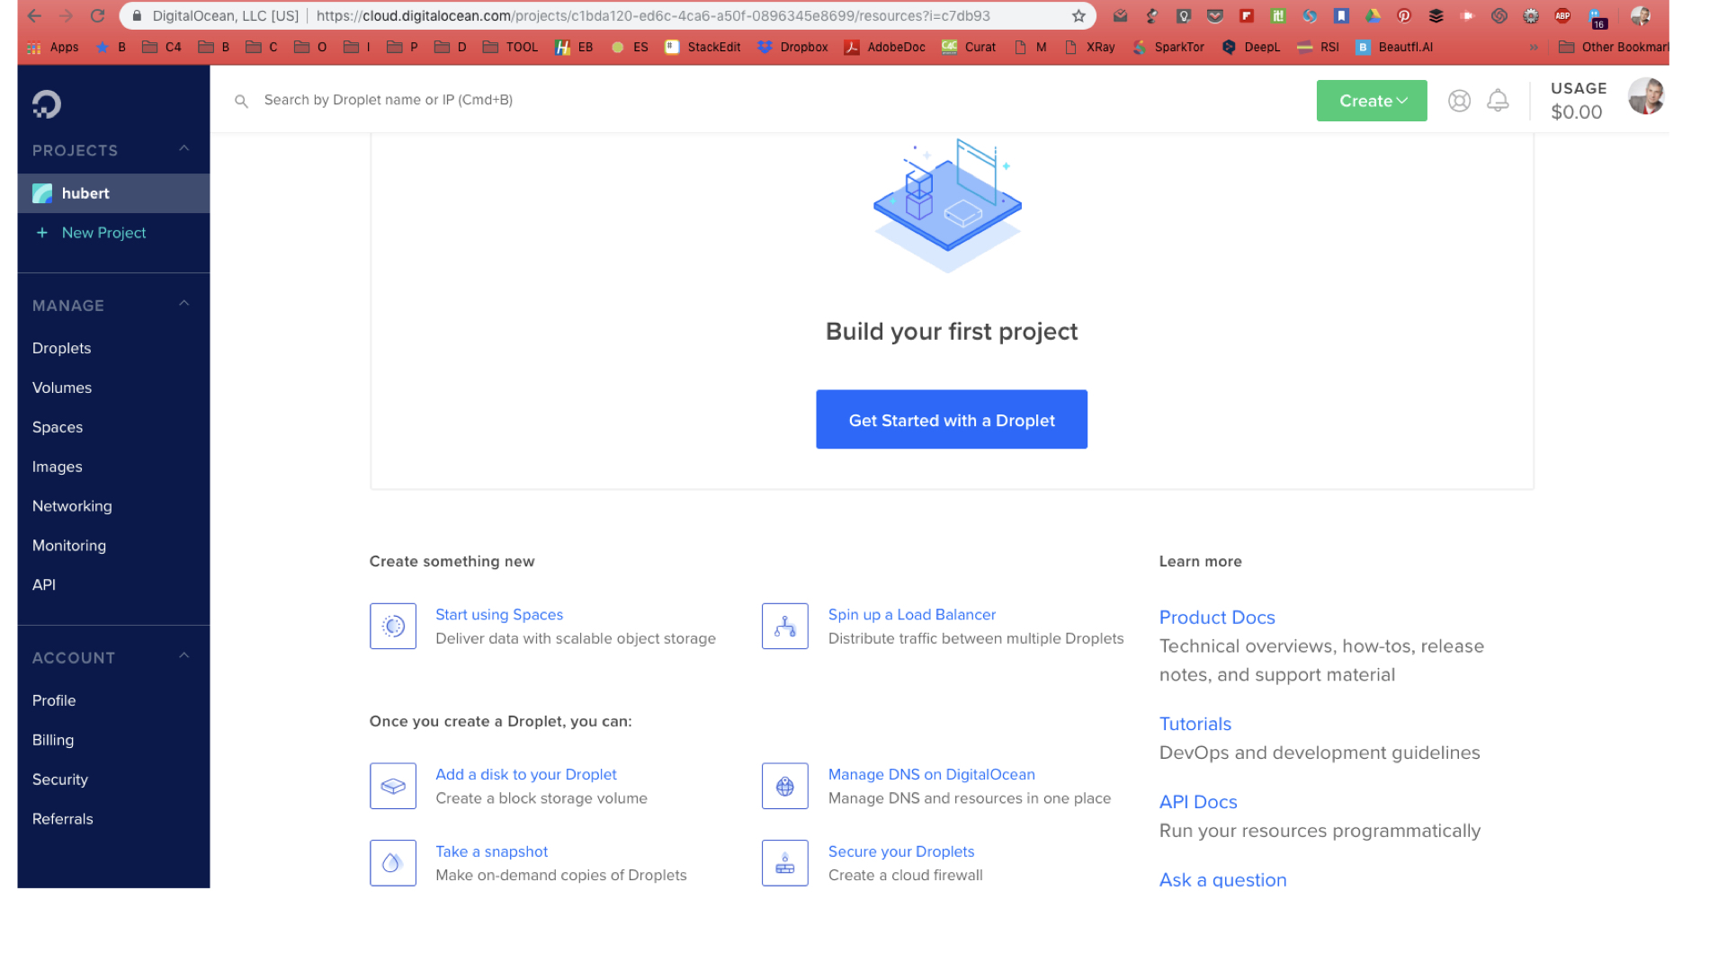Open the support lifebuoy icon

tap(1459, 101)
